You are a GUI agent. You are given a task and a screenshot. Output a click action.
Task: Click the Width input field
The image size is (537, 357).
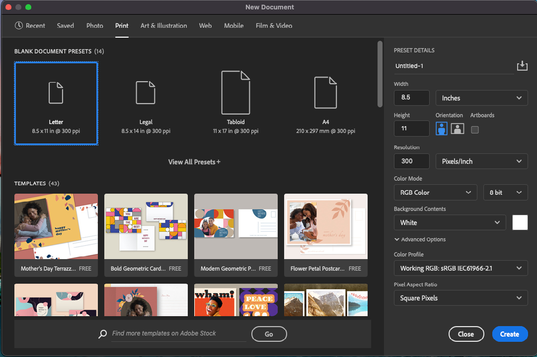coord(412,98)
